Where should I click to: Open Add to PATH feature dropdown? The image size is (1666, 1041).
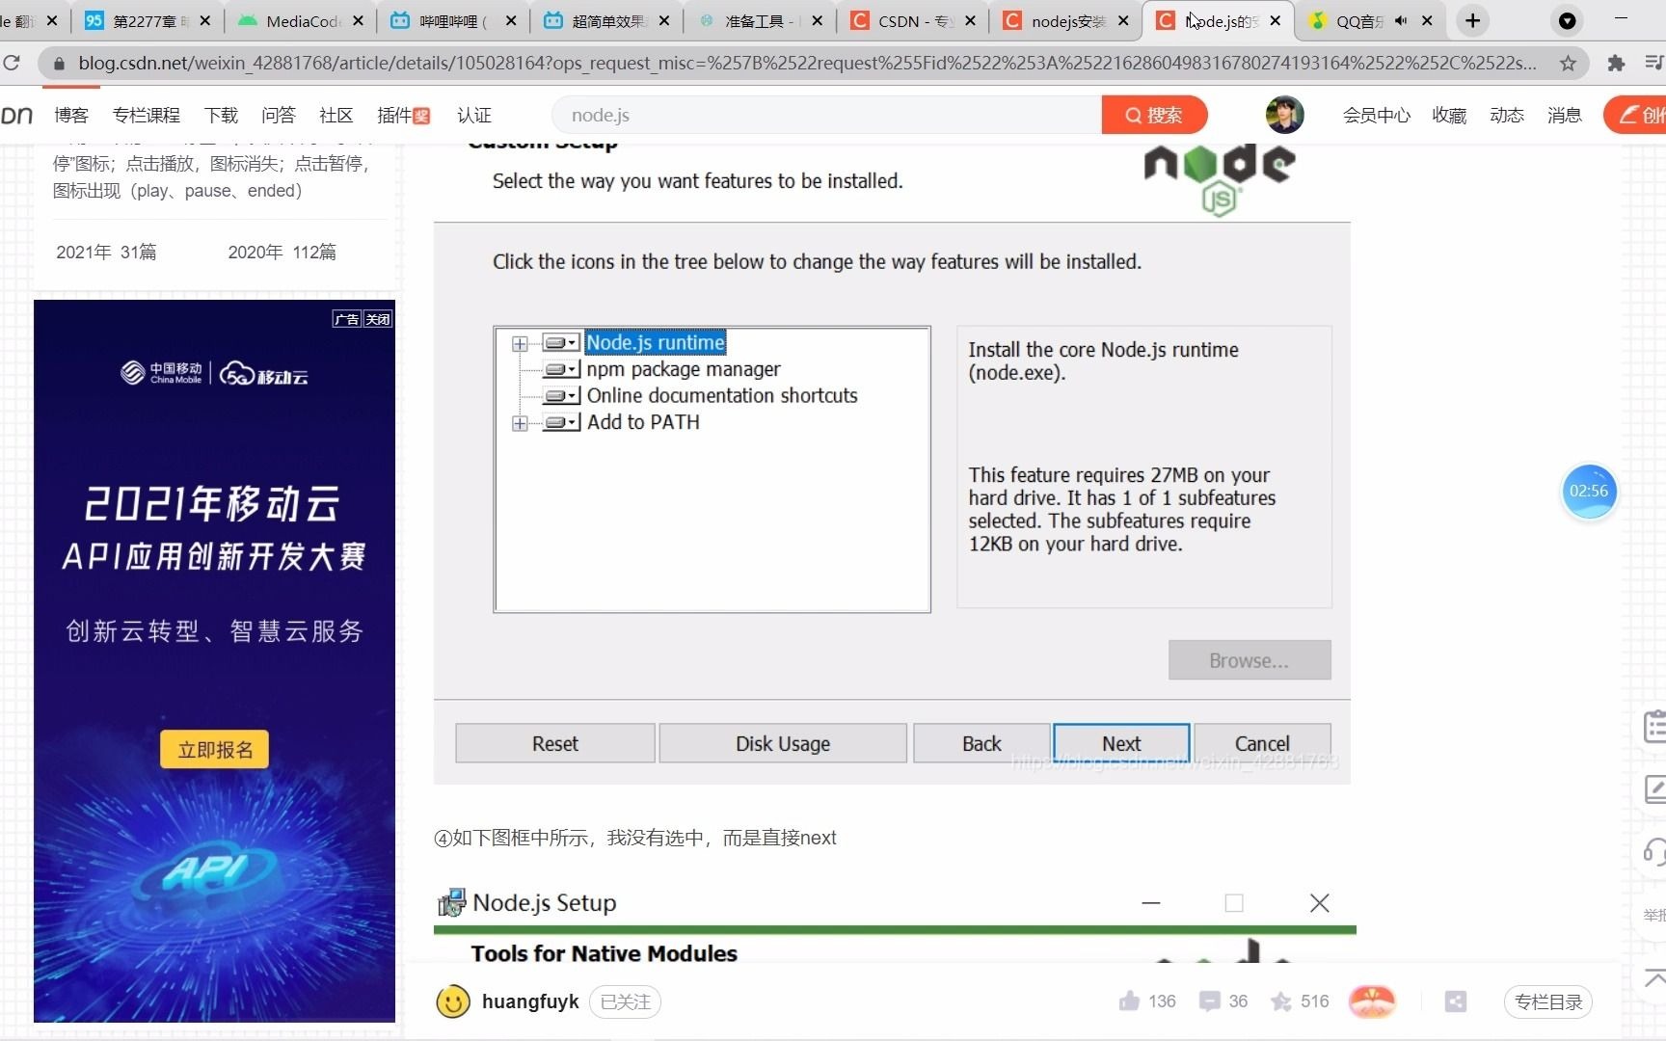(x=560, y=422)
